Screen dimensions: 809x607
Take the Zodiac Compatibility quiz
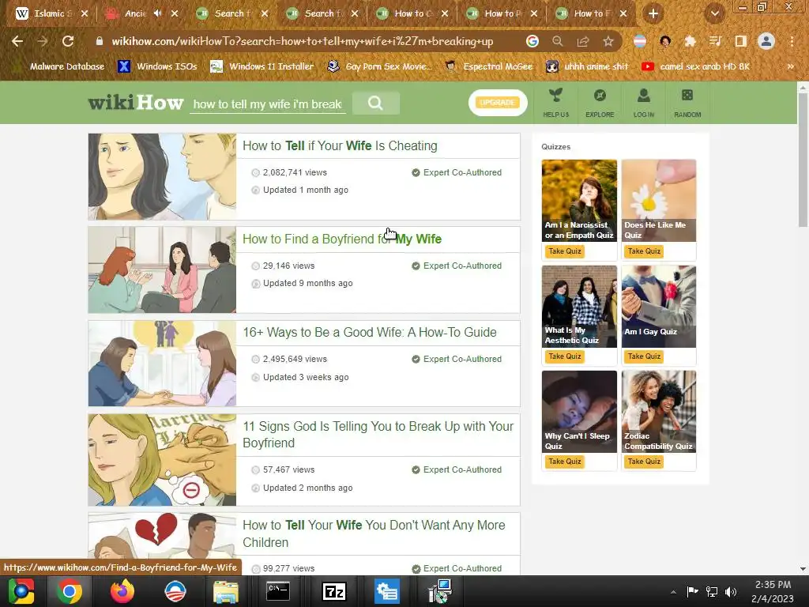tap(644, 462)
